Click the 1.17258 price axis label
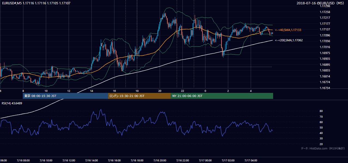The image size is (348, 163). 325,12
